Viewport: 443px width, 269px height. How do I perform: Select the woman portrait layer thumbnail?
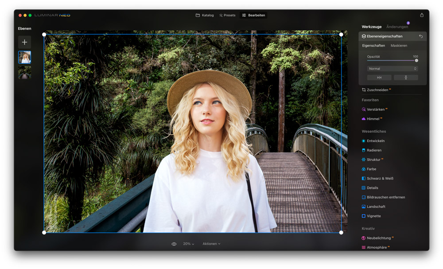pyautogui.click(x=24, y=57)
